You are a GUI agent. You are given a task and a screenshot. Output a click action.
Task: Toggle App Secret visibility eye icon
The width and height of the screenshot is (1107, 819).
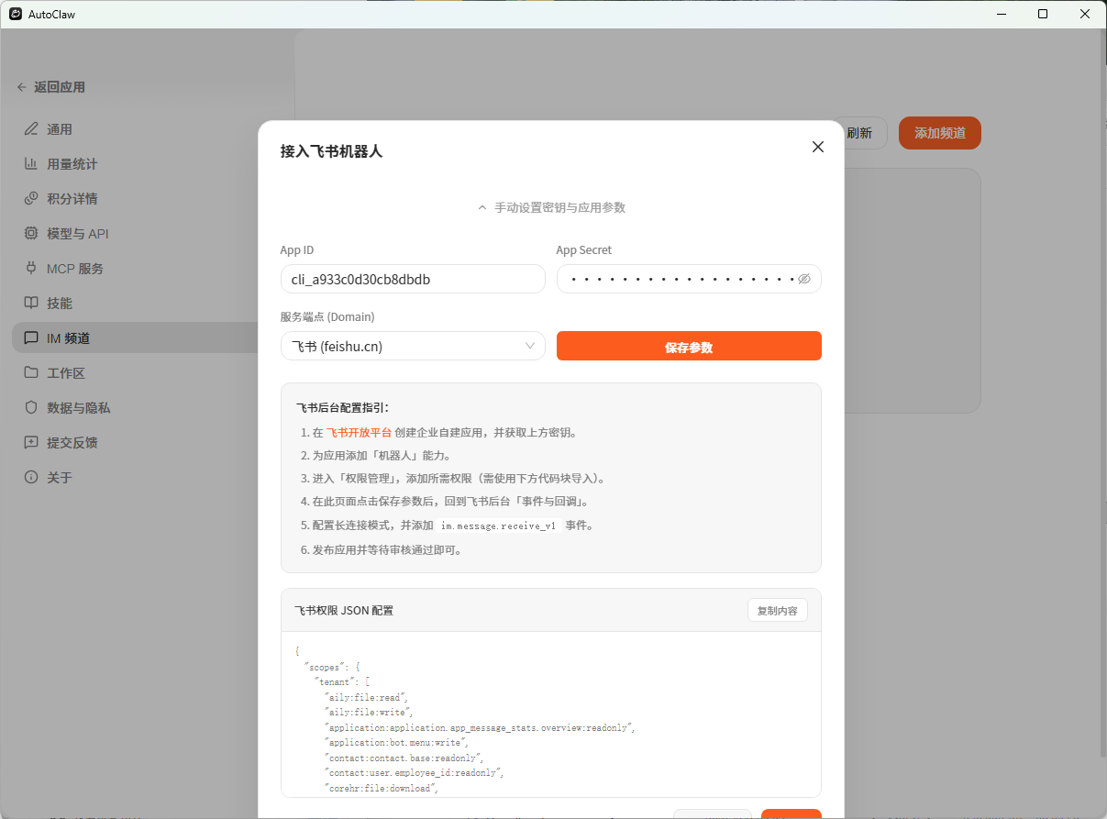804,278
